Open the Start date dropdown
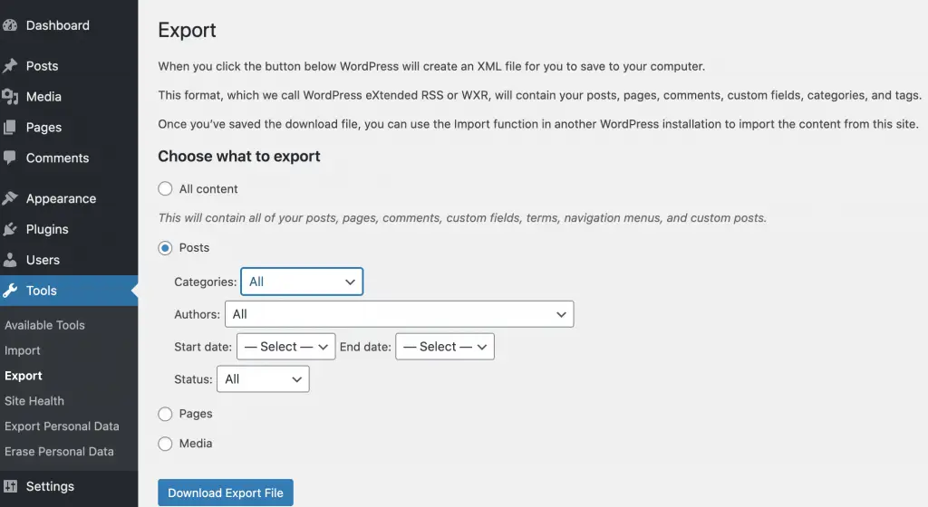 coord(285,347)
